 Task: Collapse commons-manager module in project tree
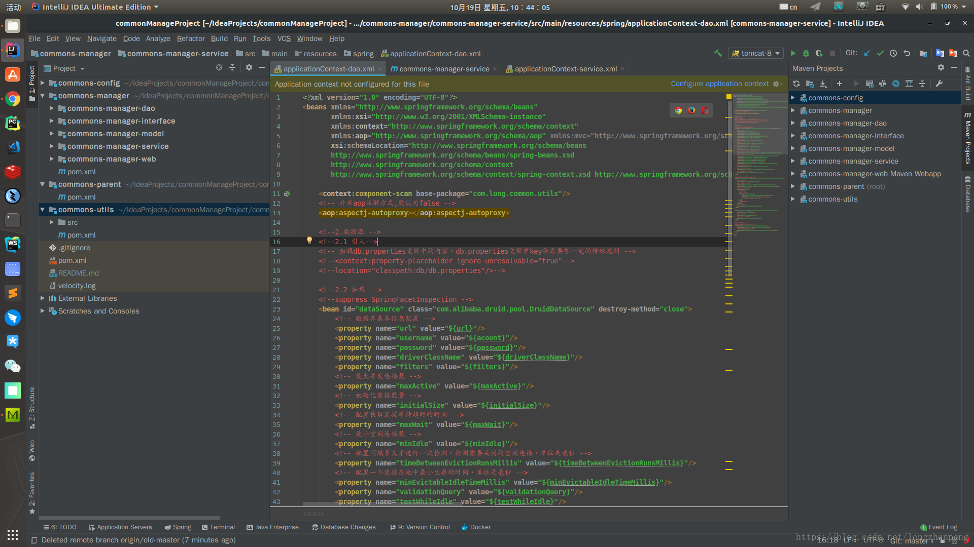tap(43, 96)
